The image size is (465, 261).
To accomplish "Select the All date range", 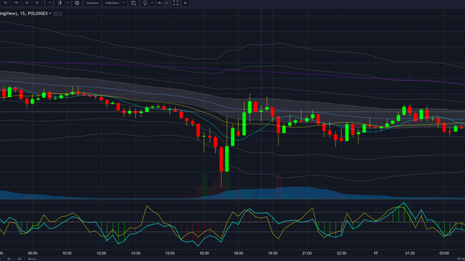I will (x=19, y=259).
